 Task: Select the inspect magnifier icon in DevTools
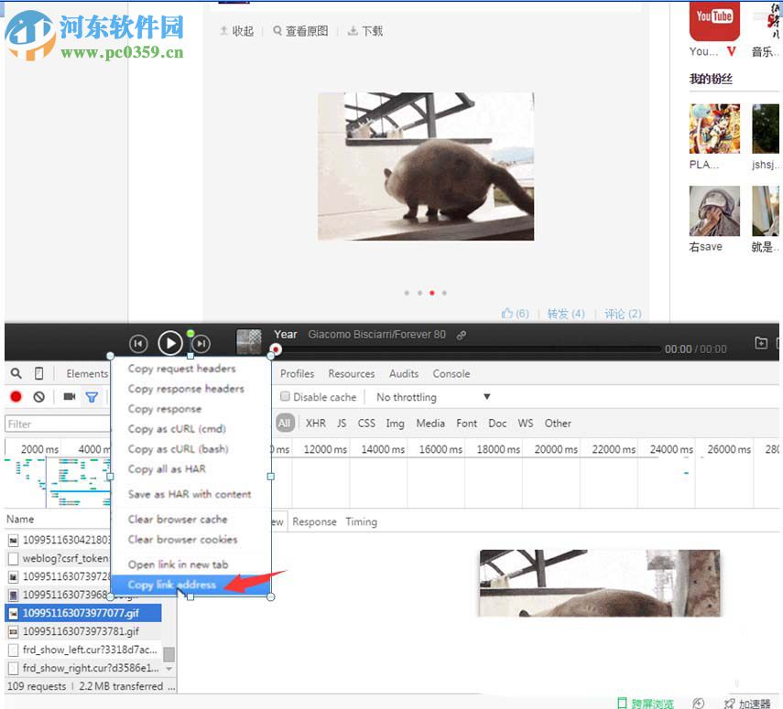tap(16, 373)
